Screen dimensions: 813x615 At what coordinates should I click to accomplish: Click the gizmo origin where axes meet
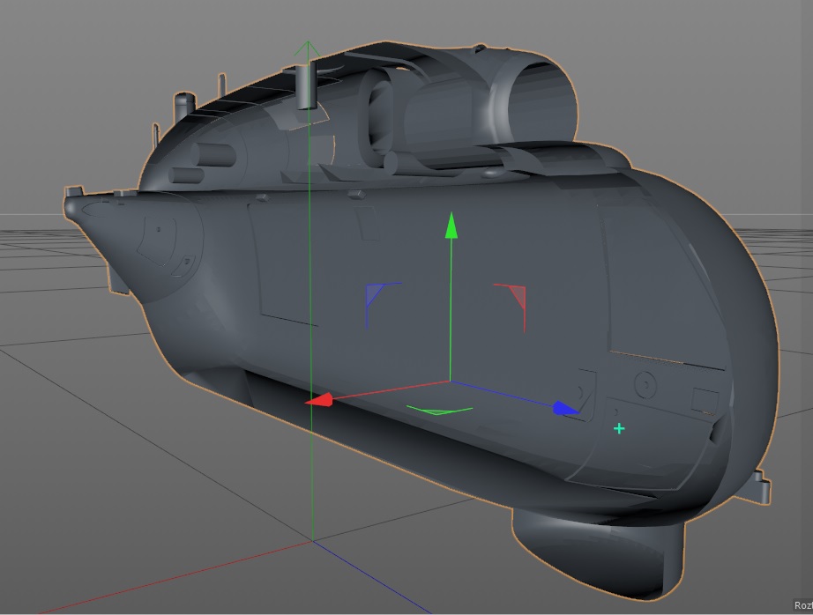(x=451, y=382)
